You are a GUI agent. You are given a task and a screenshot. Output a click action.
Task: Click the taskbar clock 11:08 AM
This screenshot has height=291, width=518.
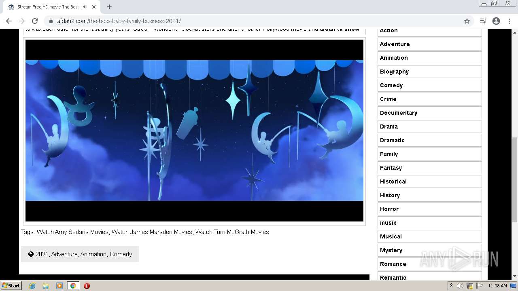tap(497, 286)
